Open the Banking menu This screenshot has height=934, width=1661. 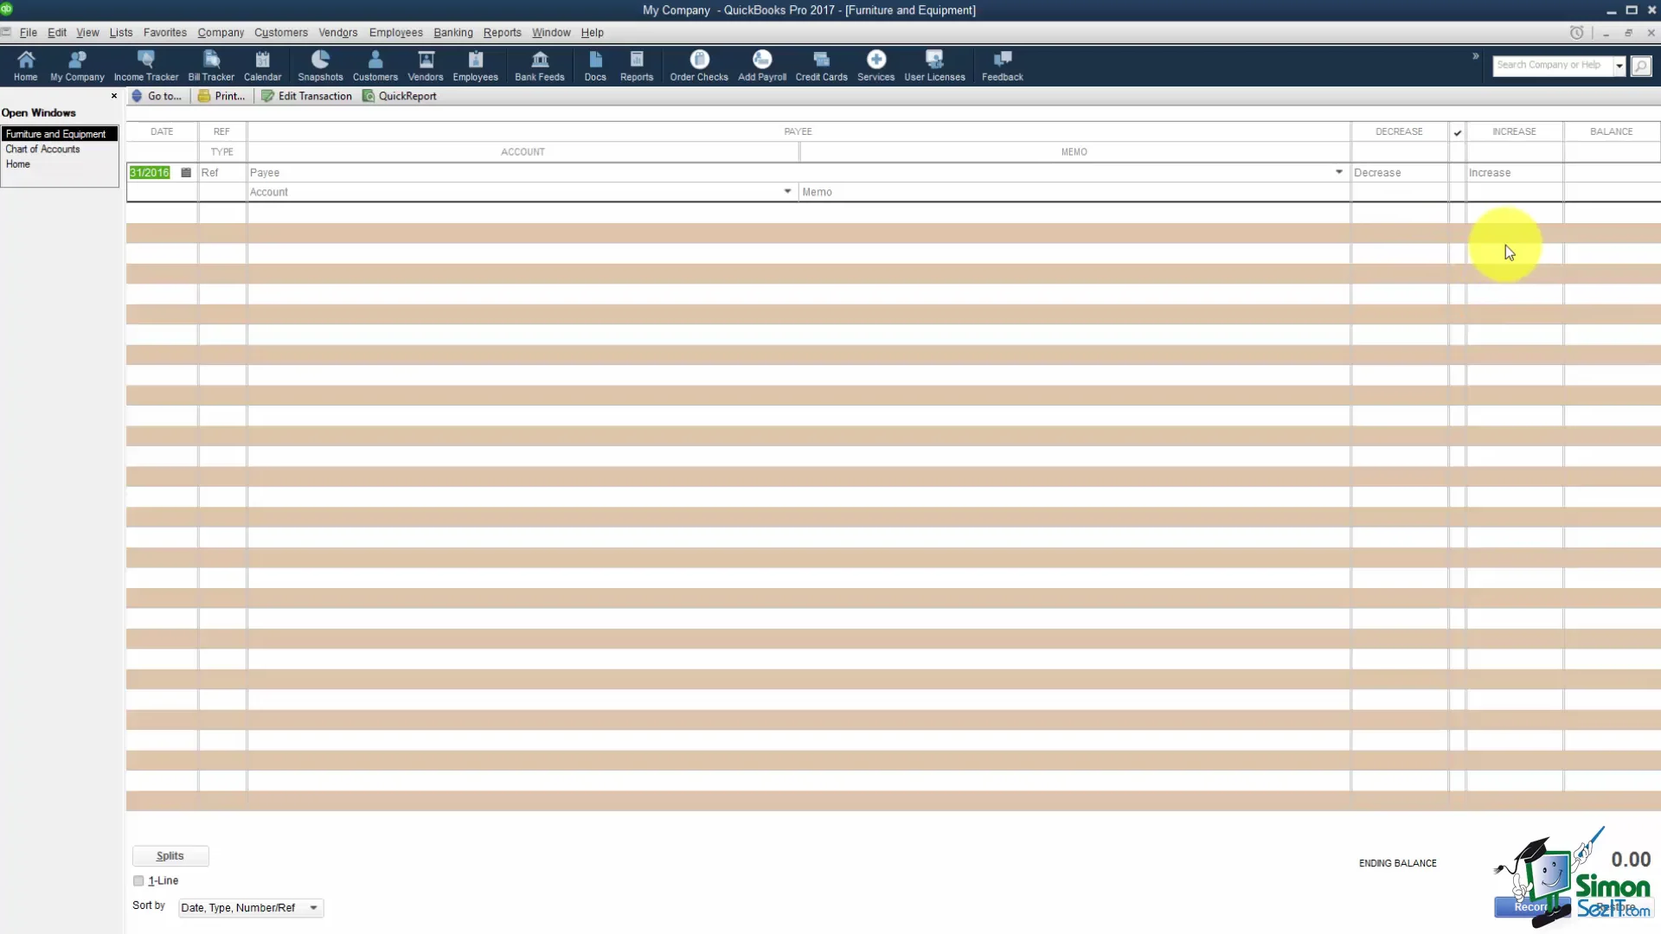click(x=452, y=32)
